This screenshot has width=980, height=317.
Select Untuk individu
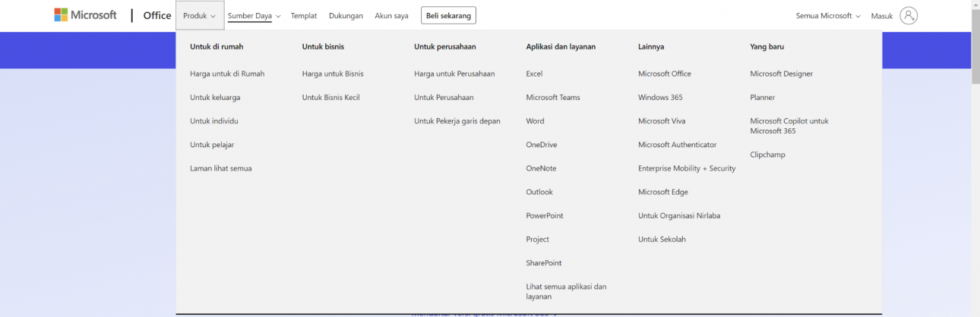pos(214,121)
